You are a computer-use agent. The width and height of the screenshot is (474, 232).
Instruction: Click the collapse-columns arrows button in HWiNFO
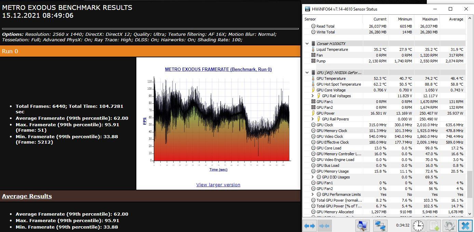[x=324, y=226]
